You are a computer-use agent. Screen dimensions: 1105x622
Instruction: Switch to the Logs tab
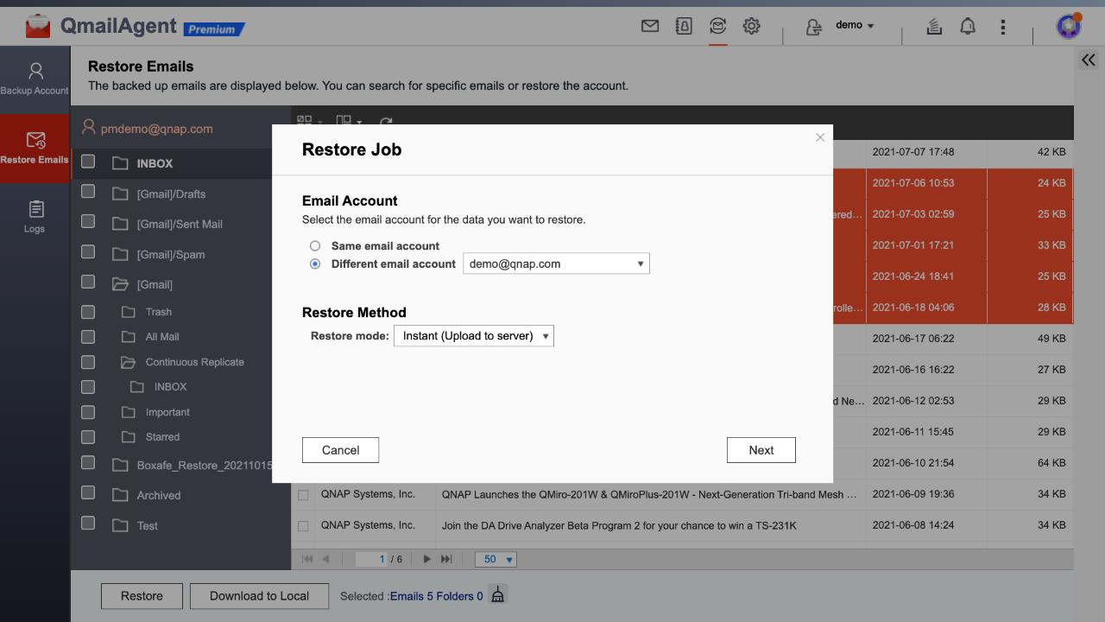35,217
